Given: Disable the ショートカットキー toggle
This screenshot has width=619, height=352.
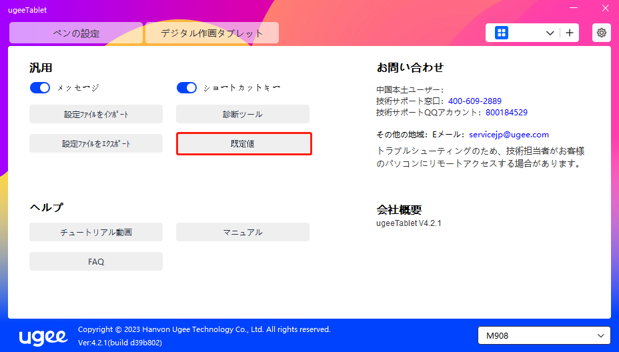Looking at the screenshot, I should pyautogui.click(x=187, y=88).
